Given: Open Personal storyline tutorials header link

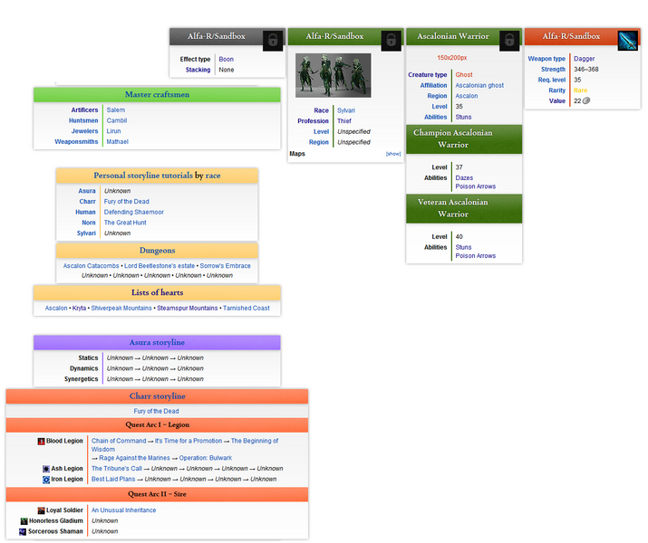Looking at the screenshot, I should [143, 176].
